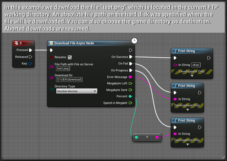This screenshot has width=227, height=161.
Task: Click the Percent output pin
Action: 130,96
